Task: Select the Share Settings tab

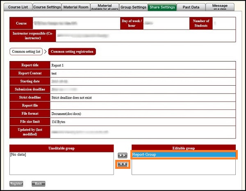Action: (x=162, y=7)
